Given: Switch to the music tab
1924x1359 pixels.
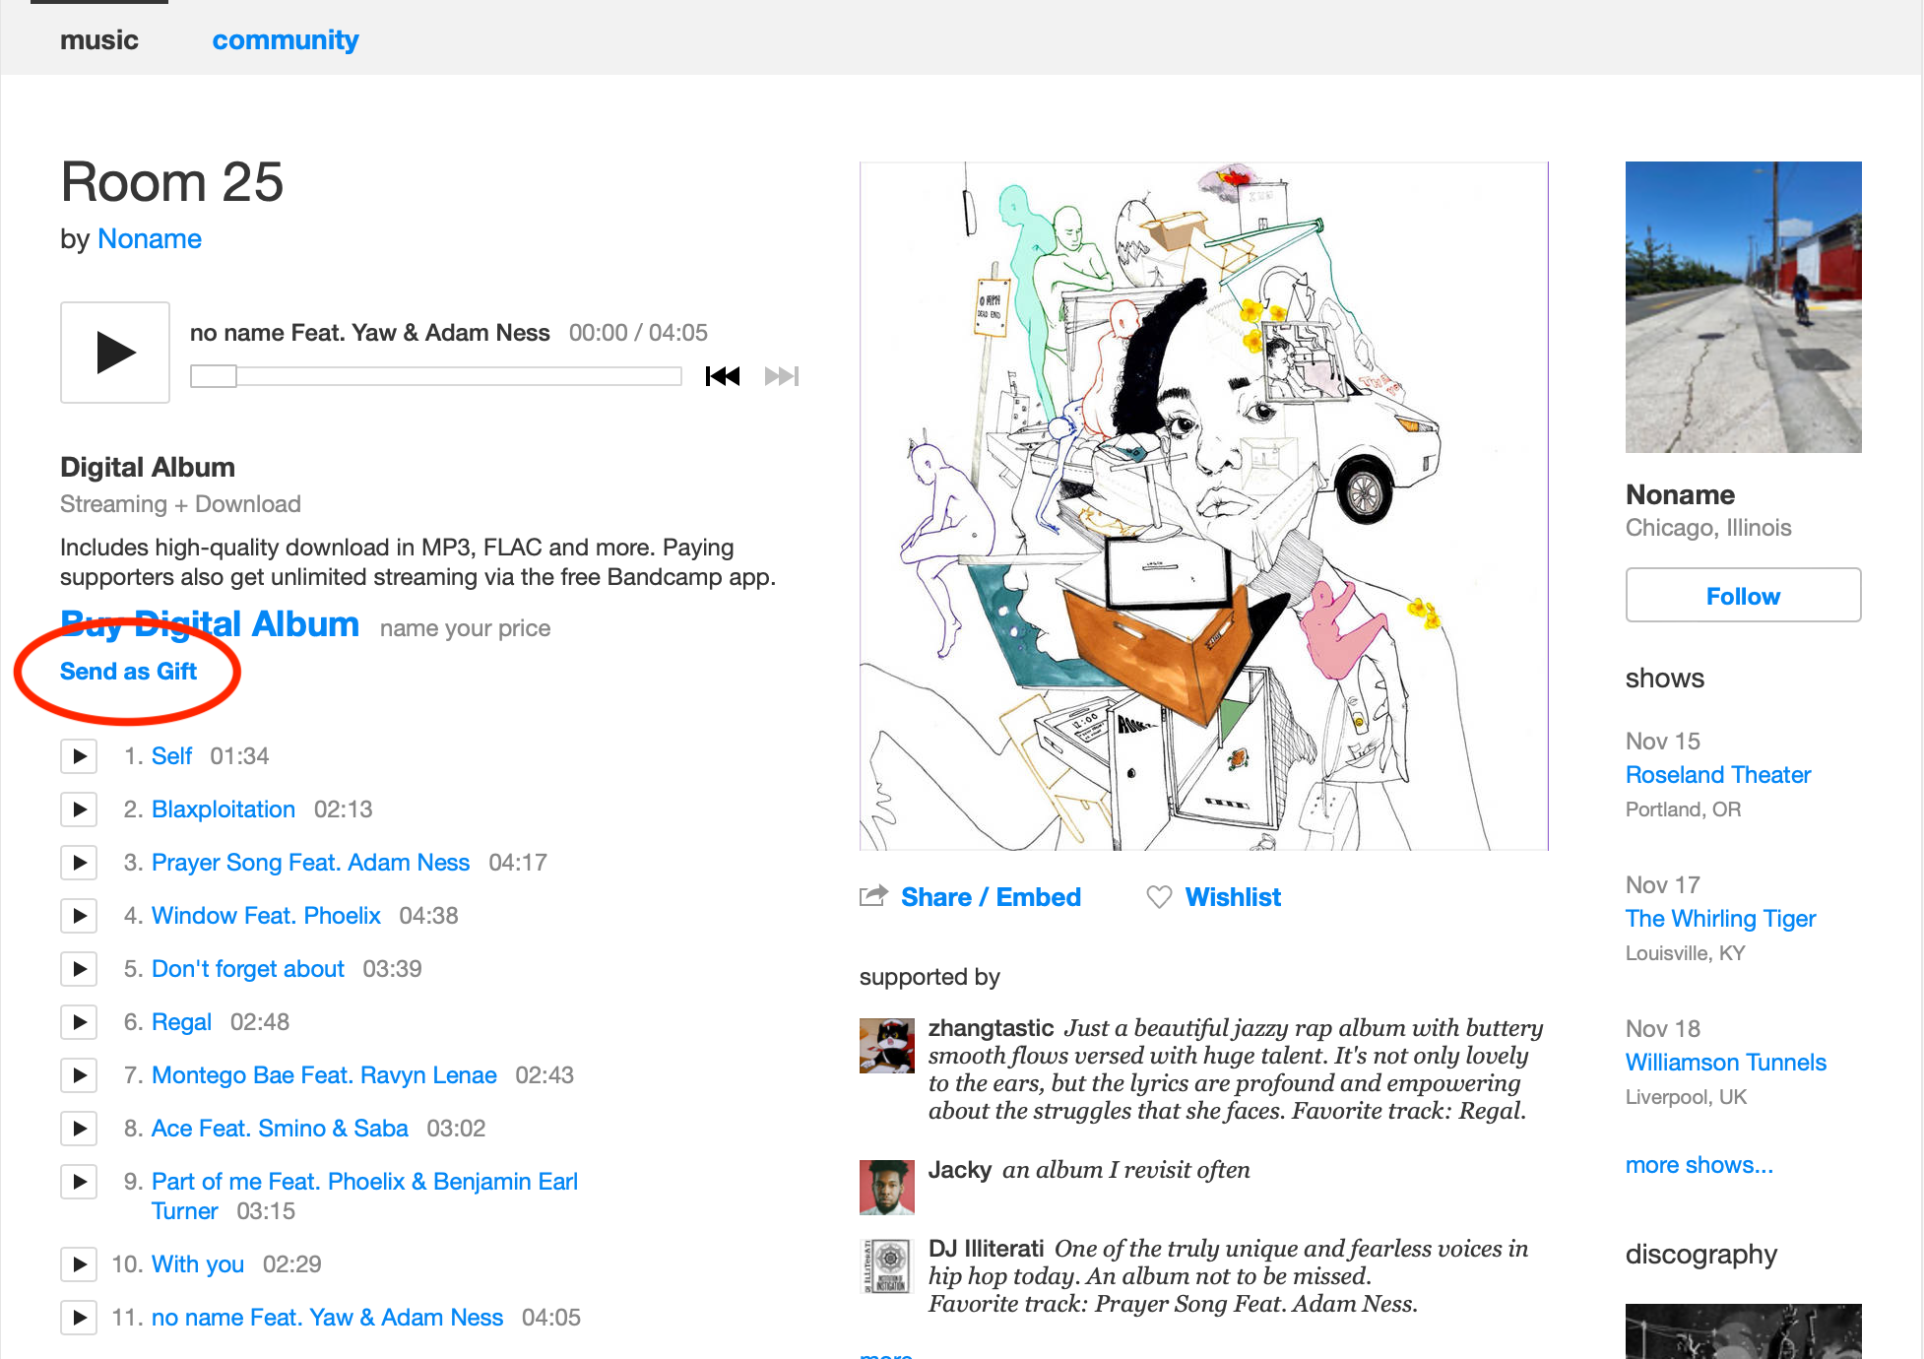Looking at the screenshot, I should coord(99,40).
